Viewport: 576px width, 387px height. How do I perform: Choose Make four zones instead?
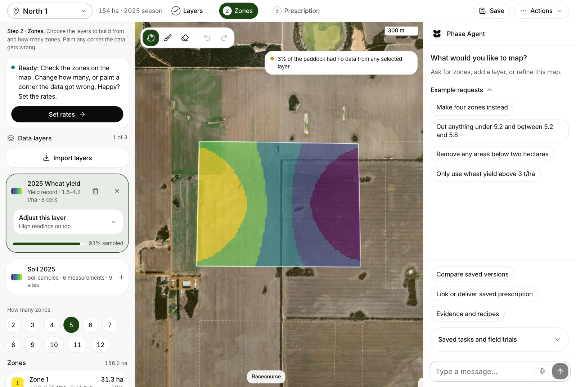point(472,107)
